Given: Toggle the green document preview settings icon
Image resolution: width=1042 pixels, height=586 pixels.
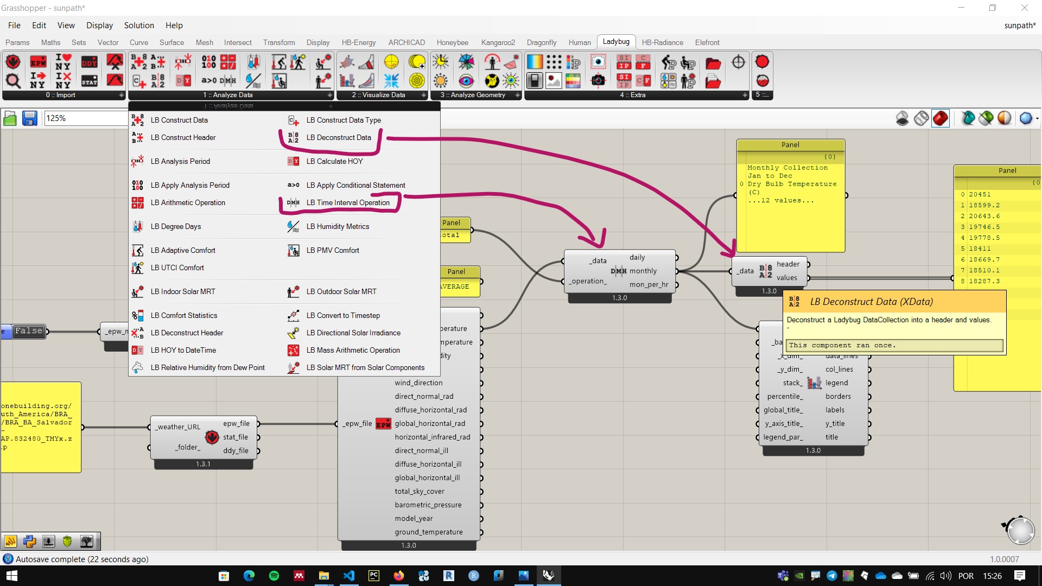Looking at the screenshot, I should [986, 118].
